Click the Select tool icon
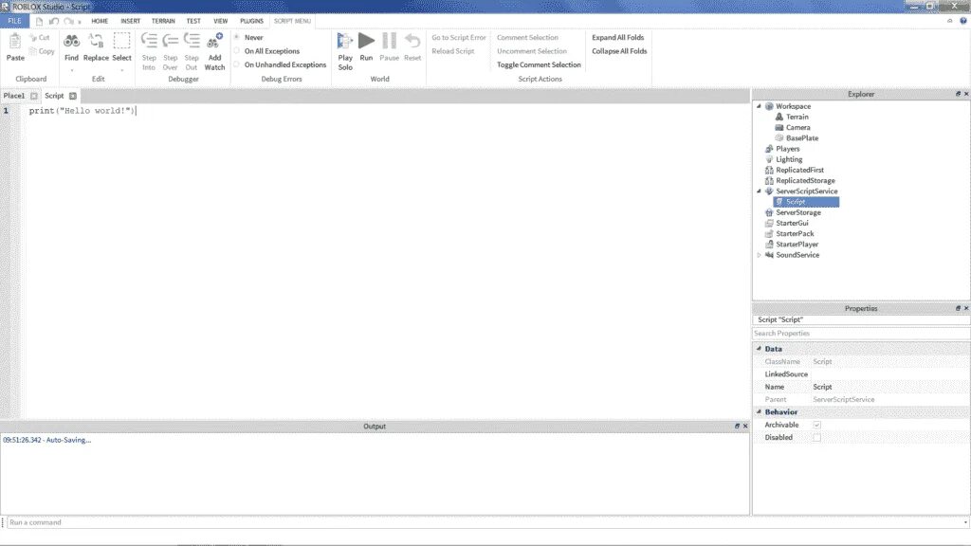 121,42
